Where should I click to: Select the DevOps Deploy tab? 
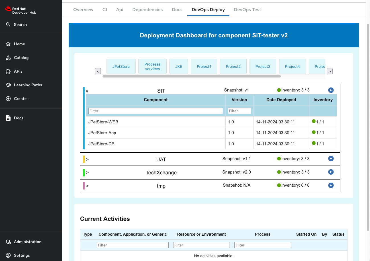[208, 10]
